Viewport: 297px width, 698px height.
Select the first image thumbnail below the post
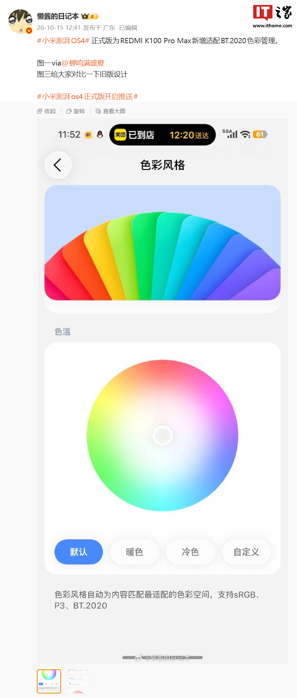click(49, 681)
